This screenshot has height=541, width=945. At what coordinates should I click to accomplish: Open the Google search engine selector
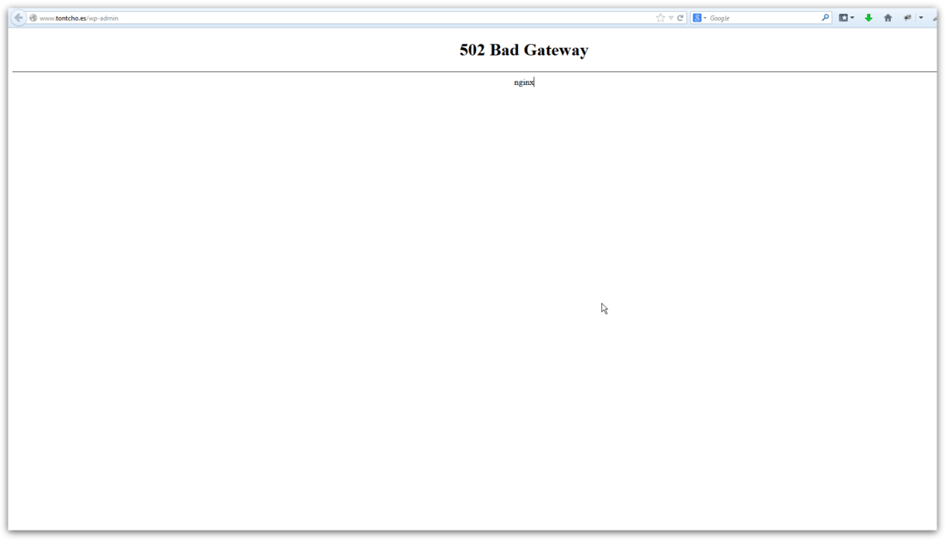(699, 18)
